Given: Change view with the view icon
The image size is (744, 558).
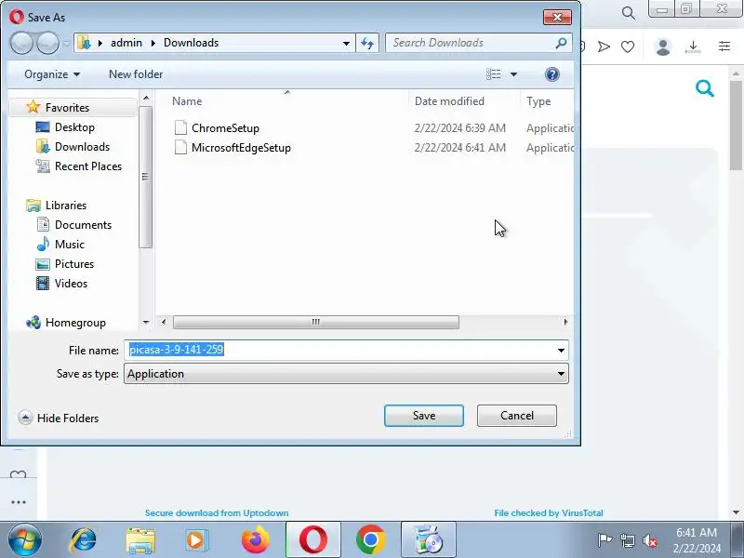Looking at the screenshot, I should (x=494, y=74).
